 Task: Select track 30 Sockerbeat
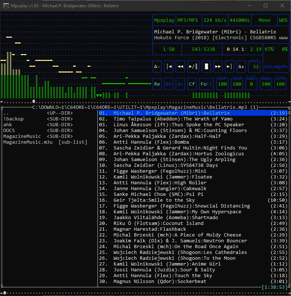(193, 281)
